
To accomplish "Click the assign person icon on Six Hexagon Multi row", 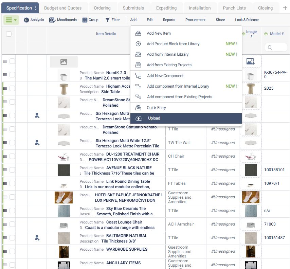I will 37,116.
